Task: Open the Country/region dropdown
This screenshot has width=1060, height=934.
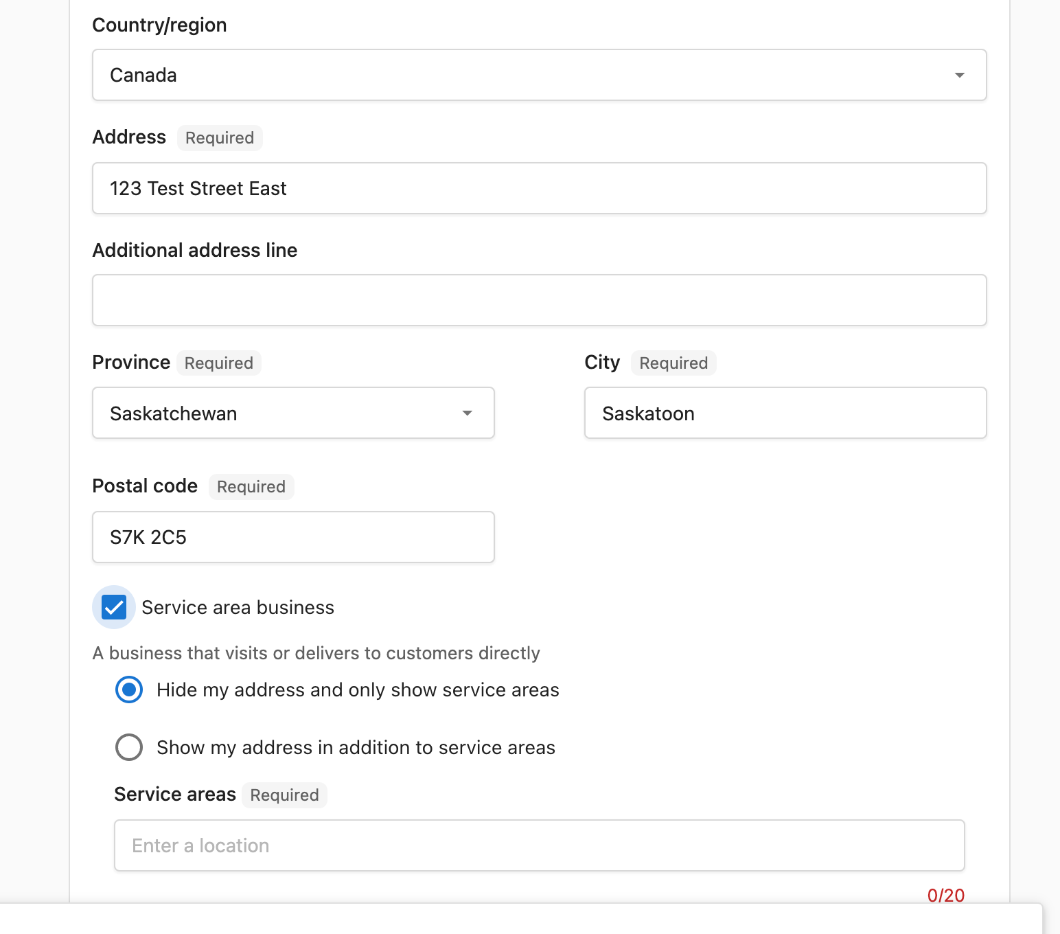Action: (x=539, y=75)
